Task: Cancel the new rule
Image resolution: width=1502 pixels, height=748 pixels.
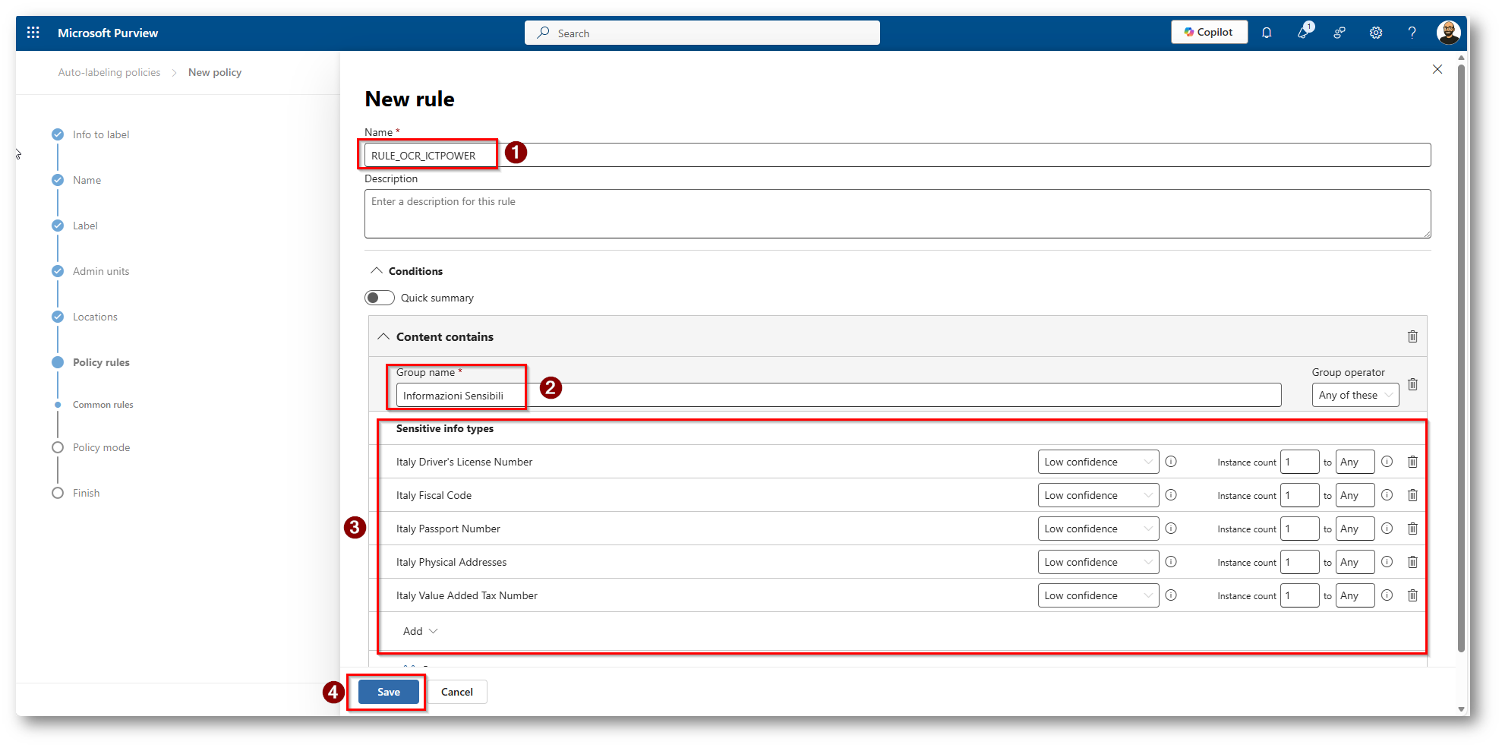Action: point(456,692)
